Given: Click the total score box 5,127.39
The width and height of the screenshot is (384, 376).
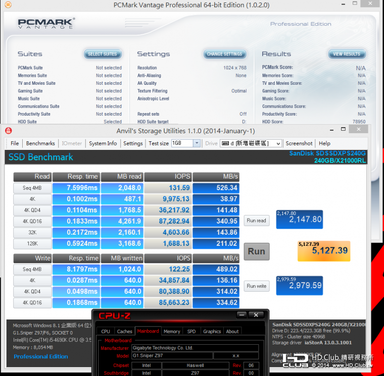Looking at the screenshot, I should tap(324, 251).
